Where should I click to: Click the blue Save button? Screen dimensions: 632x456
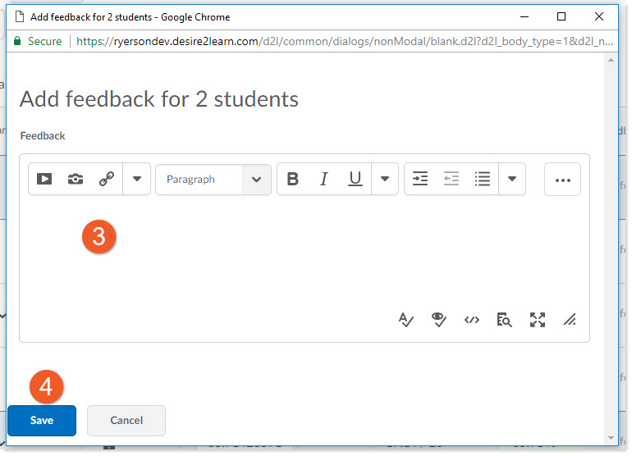pos(42,421)
